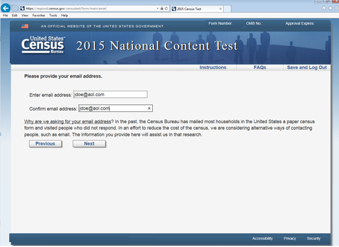Open the Favorites menu
Screen dimensions: 339x247
(39, 15)
